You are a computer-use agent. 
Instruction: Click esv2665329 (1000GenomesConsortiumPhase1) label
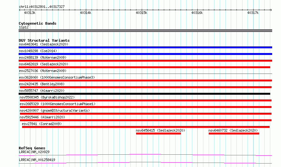(57, 104)
